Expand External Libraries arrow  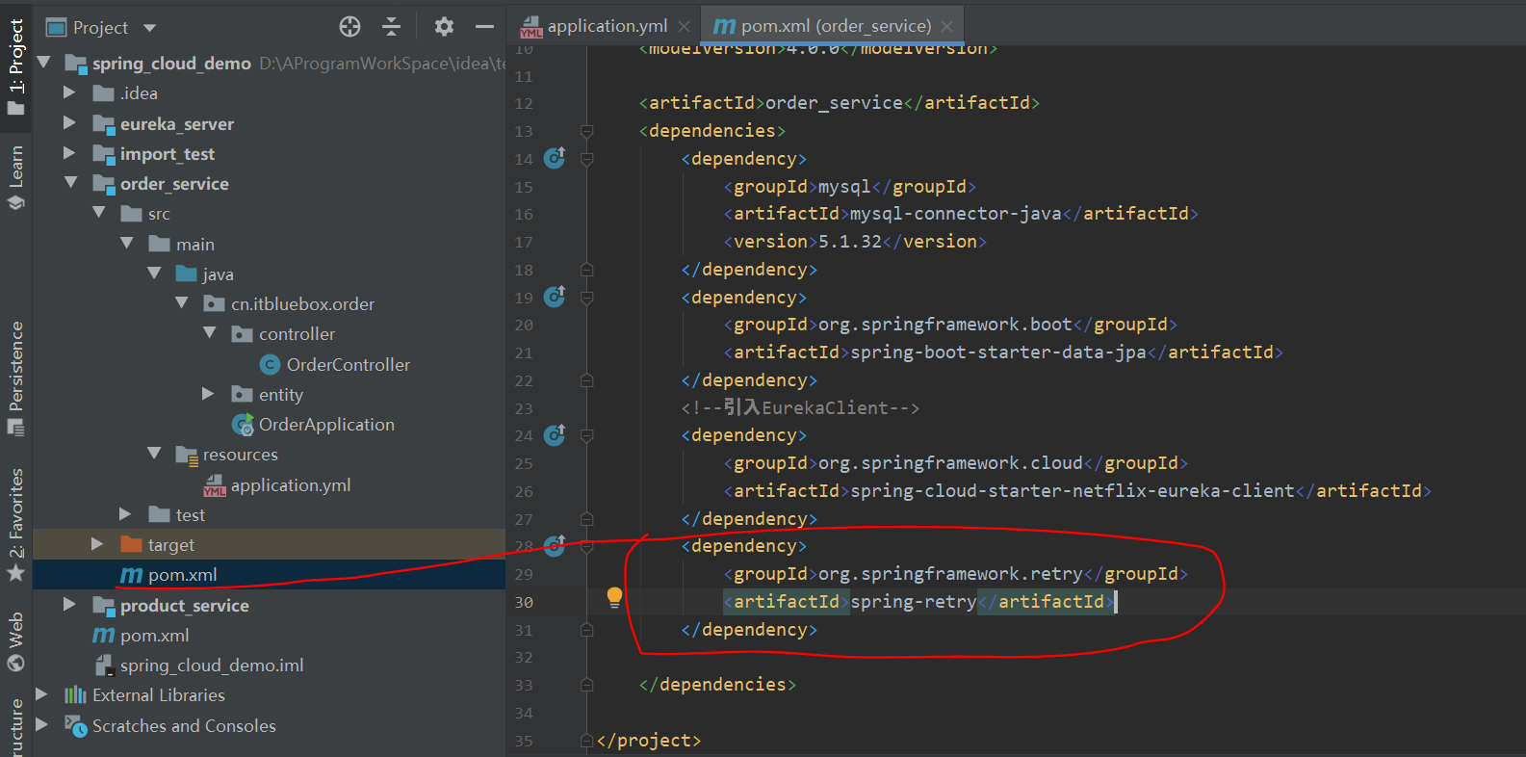(x=41, y=694)
